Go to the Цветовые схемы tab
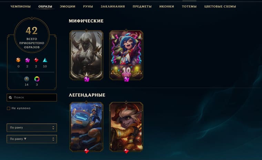 (220, 7)
